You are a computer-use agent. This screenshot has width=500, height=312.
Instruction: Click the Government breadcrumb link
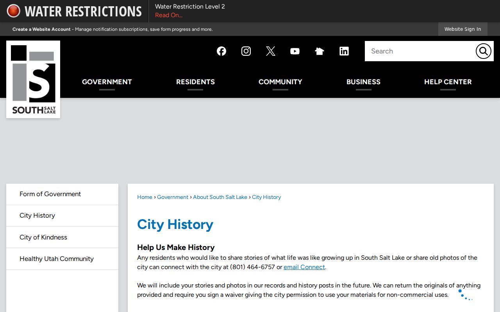point(173,197)
